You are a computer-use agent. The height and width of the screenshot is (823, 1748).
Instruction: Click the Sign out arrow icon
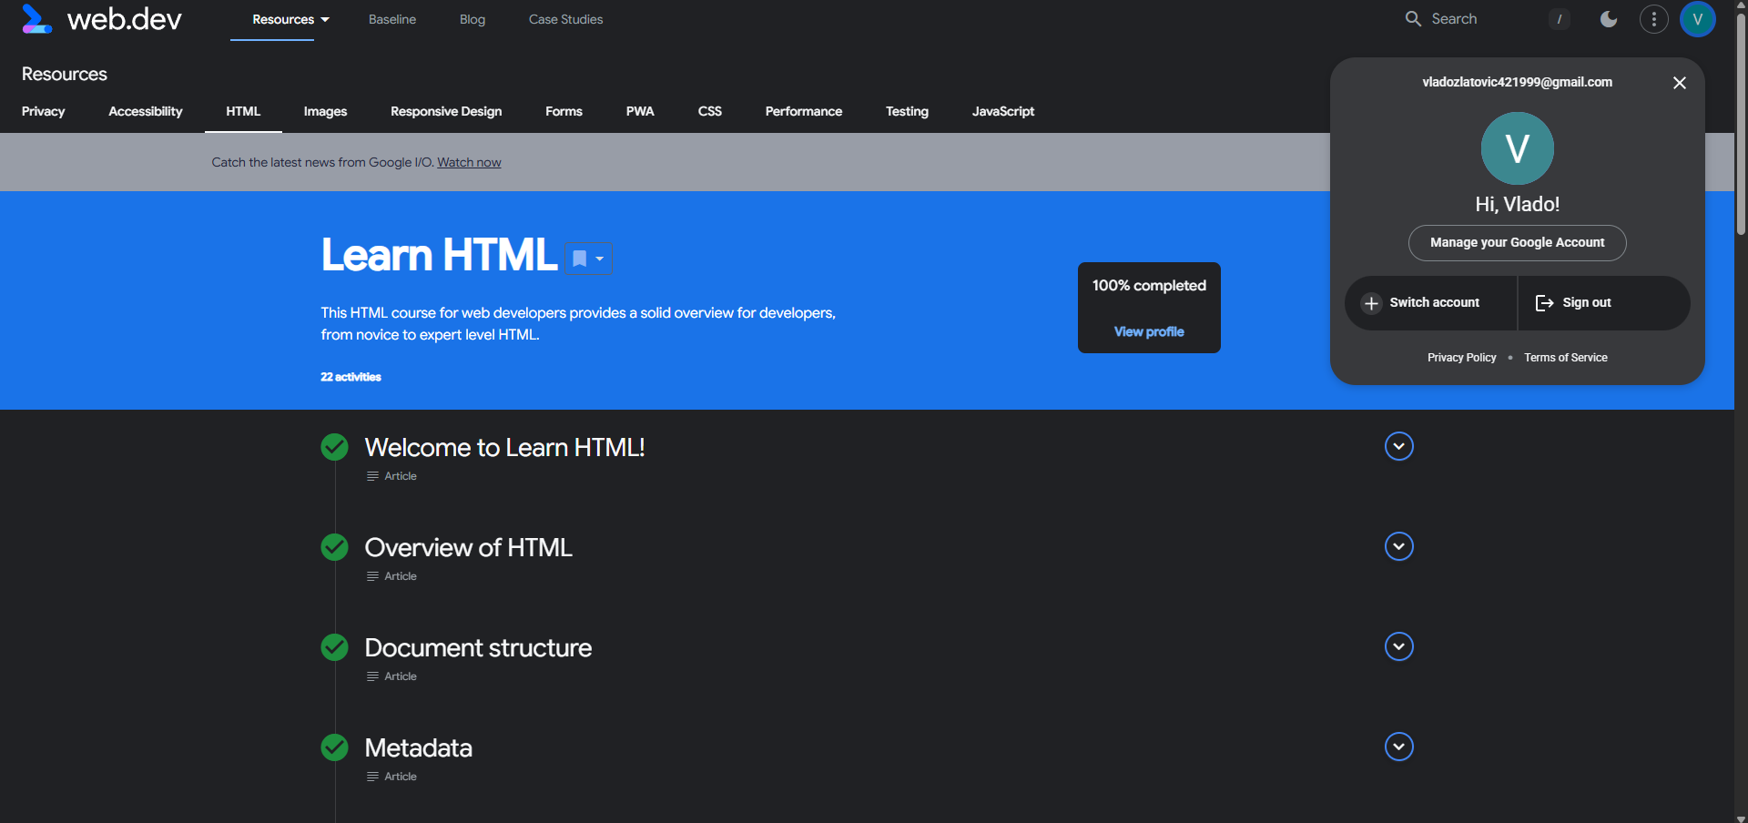[1544, 303]
